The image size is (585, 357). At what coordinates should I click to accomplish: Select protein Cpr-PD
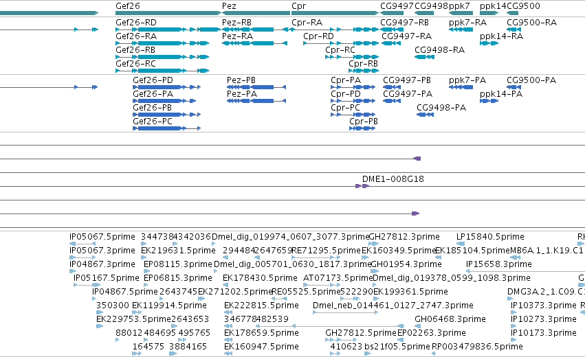(353, 101)
